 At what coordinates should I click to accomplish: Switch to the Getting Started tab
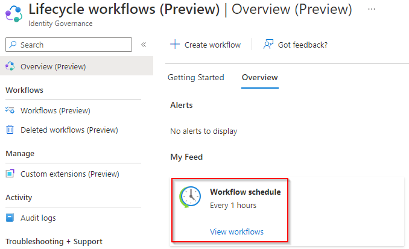coord(195,78)
